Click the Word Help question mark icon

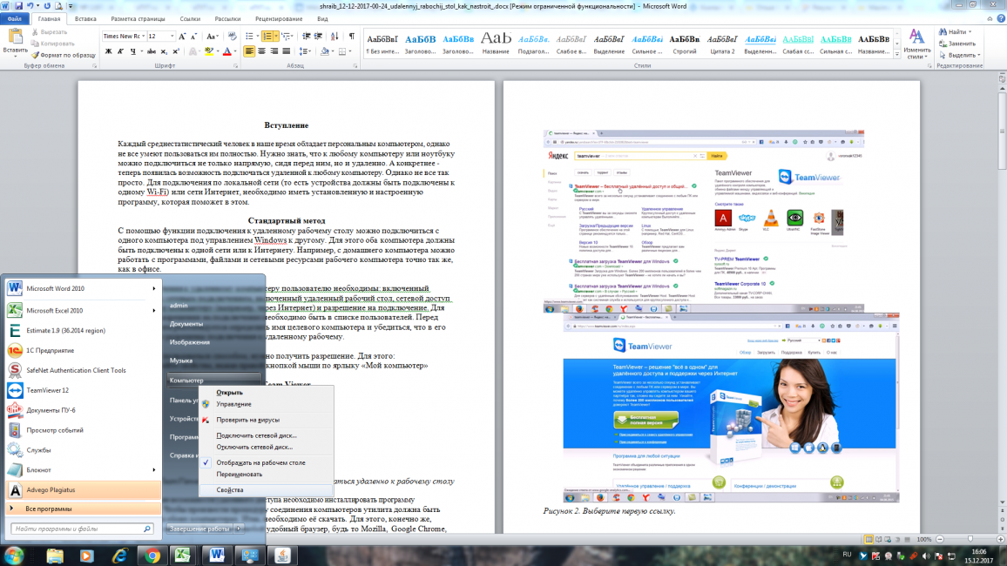click(1001, 19)
